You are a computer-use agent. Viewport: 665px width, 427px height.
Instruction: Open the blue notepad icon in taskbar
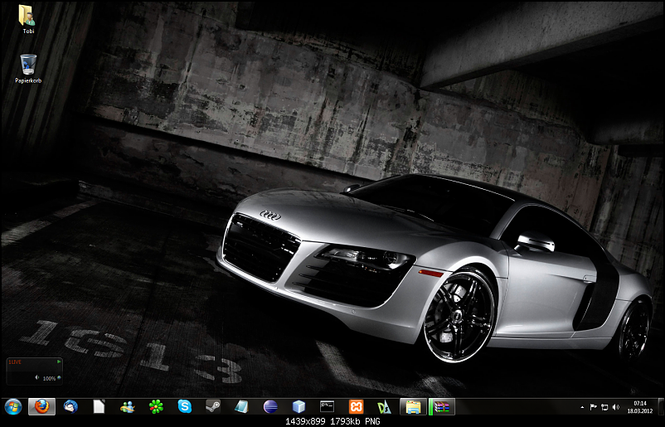241,406
